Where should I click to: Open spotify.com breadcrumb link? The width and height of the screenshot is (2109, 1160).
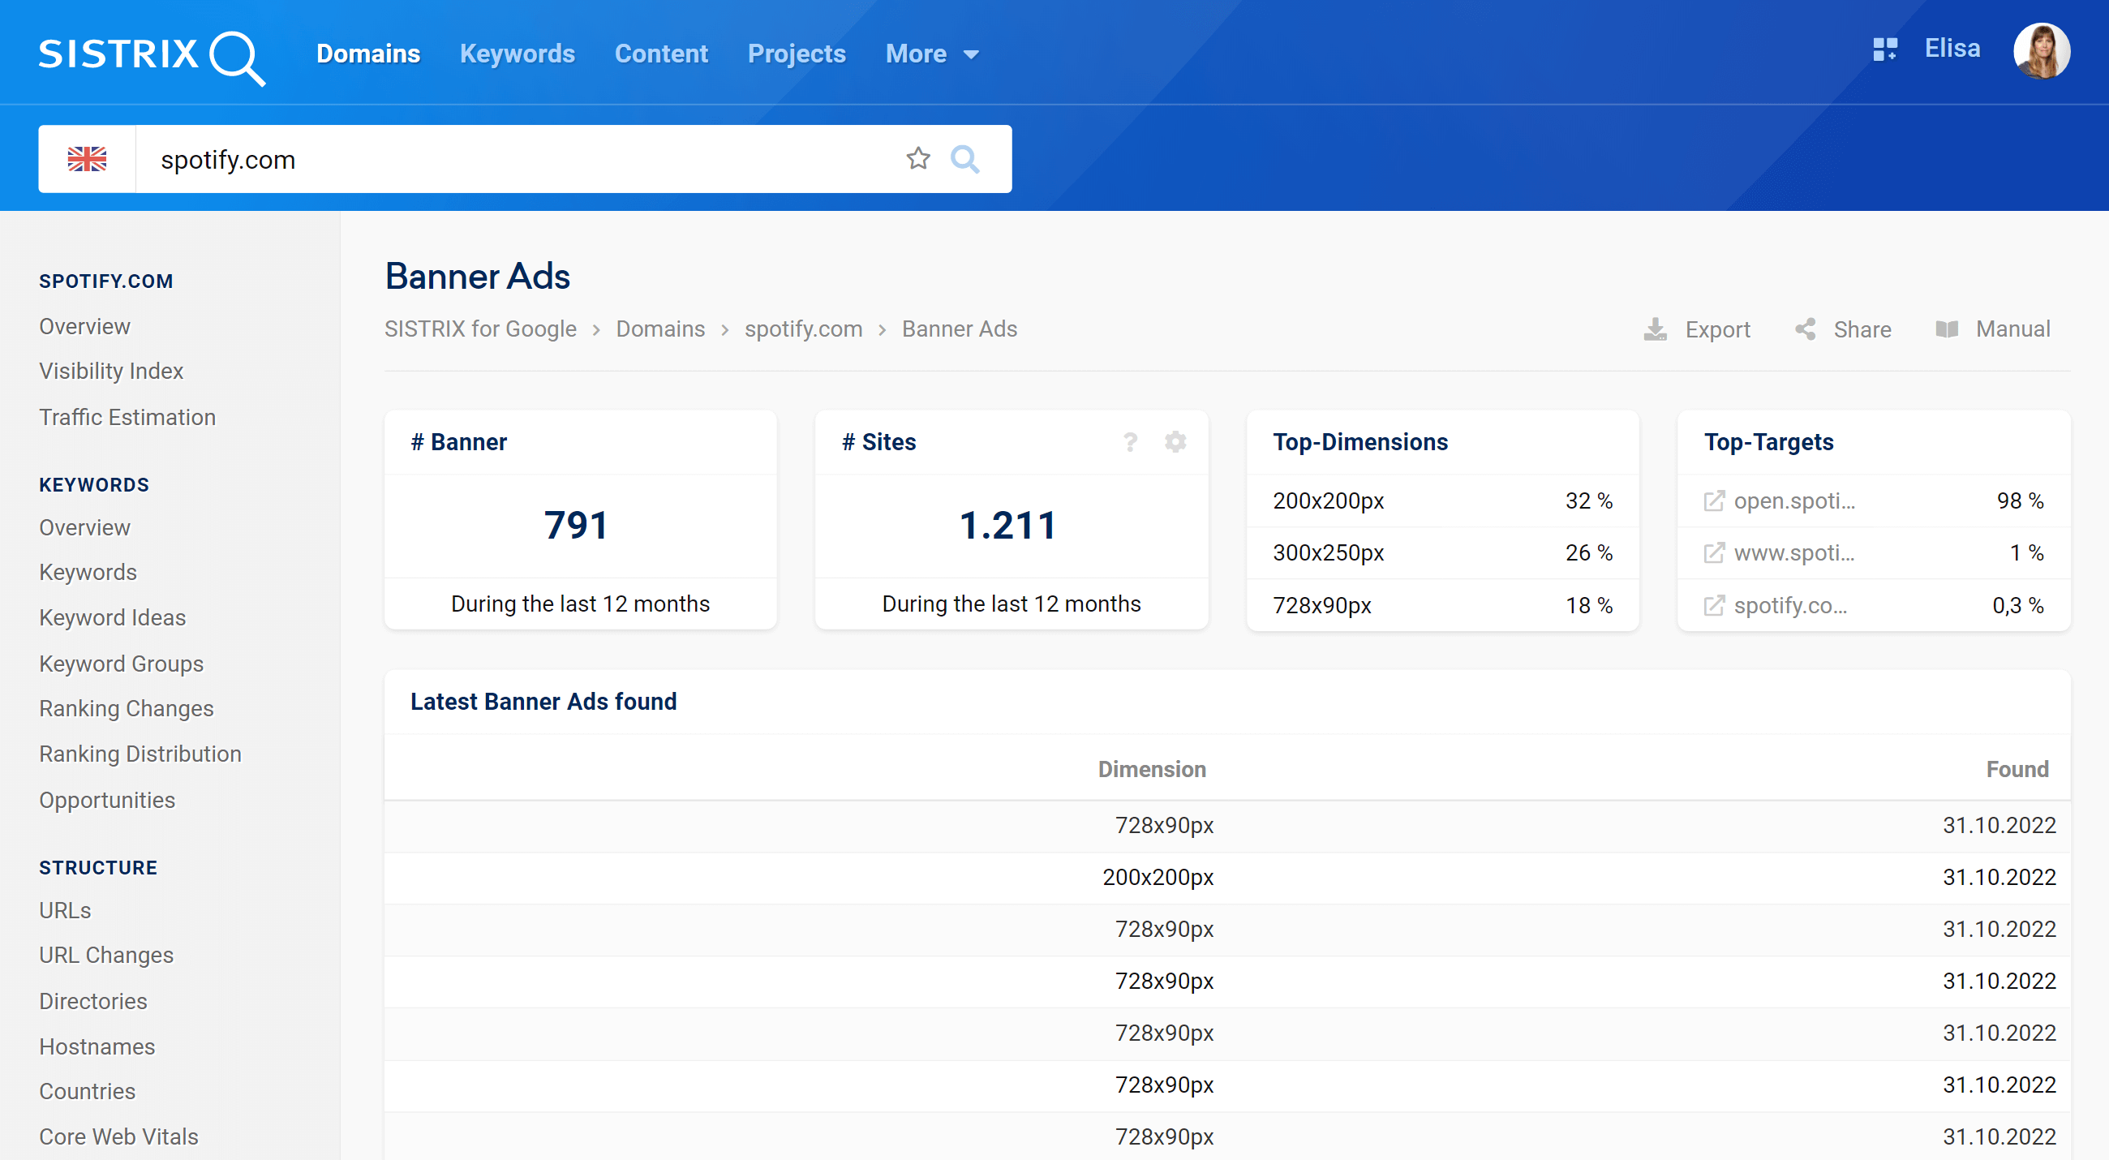[x=803, y=329]
